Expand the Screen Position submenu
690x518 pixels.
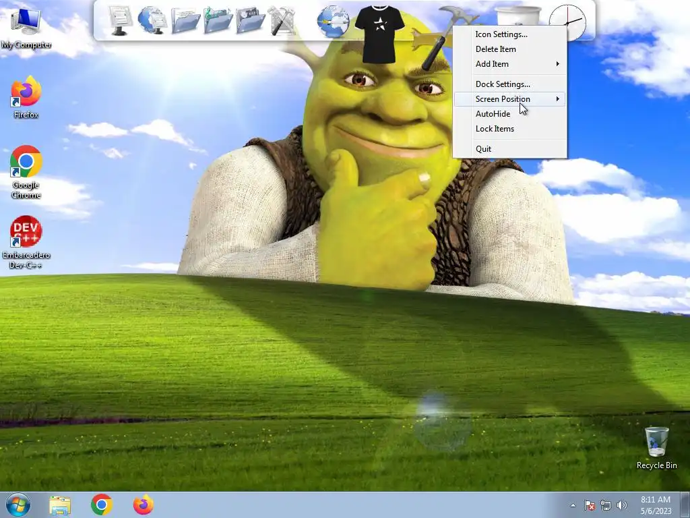[510, 99]
